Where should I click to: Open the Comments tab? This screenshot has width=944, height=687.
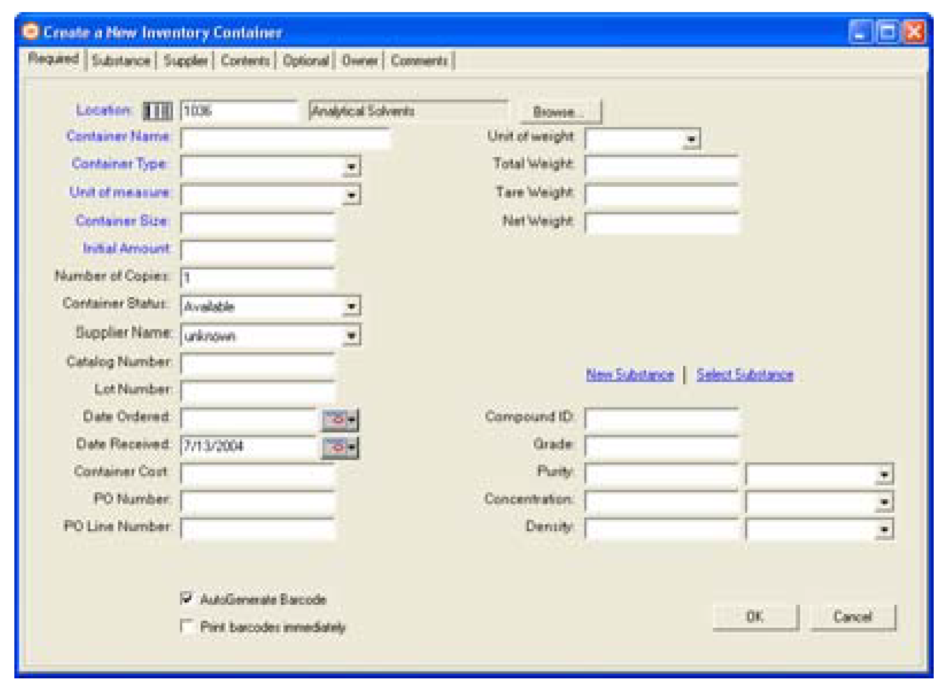[x=419, y=61]
